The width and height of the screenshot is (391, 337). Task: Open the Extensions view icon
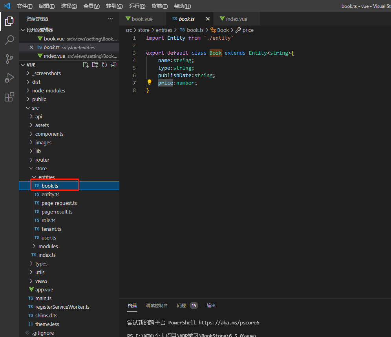click(9, 97)
